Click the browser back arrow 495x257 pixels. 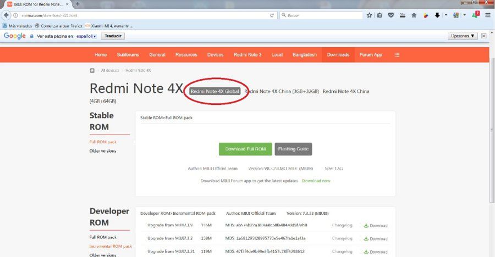(6, 15)
